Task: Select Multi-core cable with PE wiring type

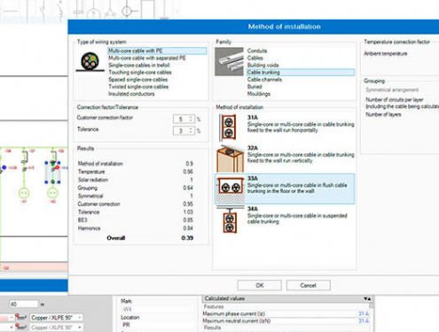Action: coord(157,50)
